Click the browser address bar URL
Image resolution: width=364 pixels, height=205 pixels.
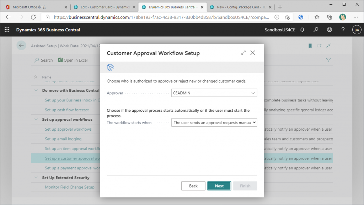(161, 17)
